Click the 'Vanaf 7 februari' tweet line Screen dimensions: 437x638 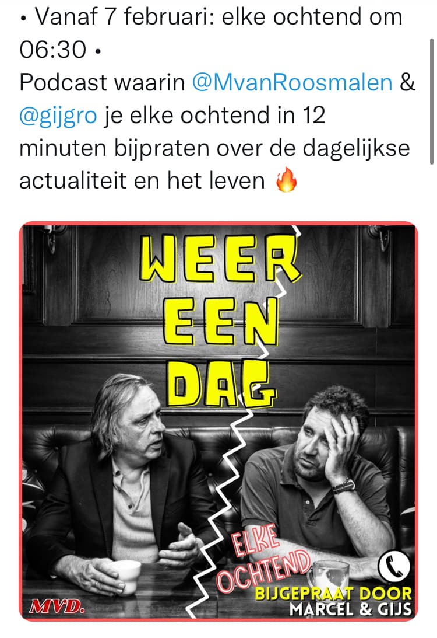pyautogui.click(x=211, y=17)
